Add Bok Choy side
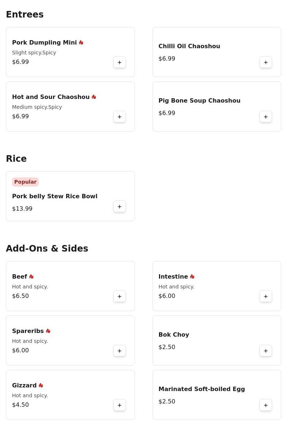 [266, 351]
